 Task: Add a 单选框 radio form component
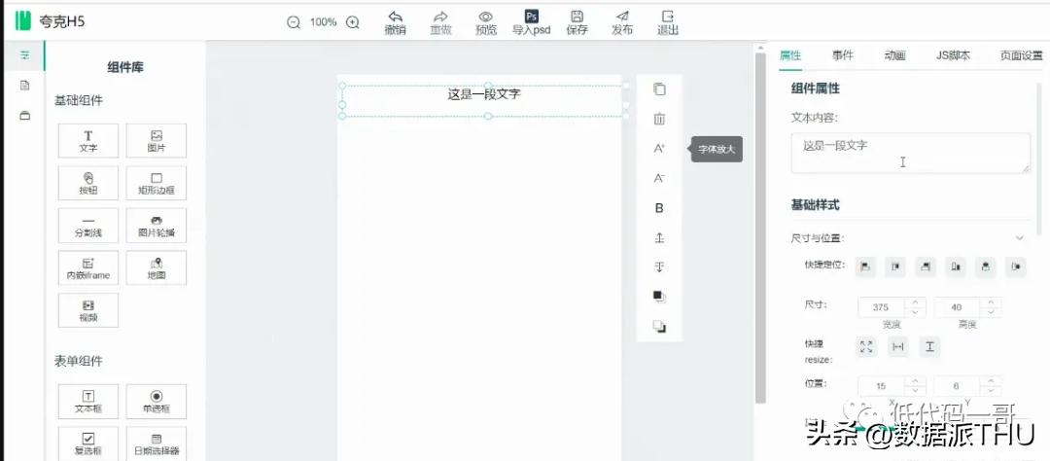coord(156,402)
